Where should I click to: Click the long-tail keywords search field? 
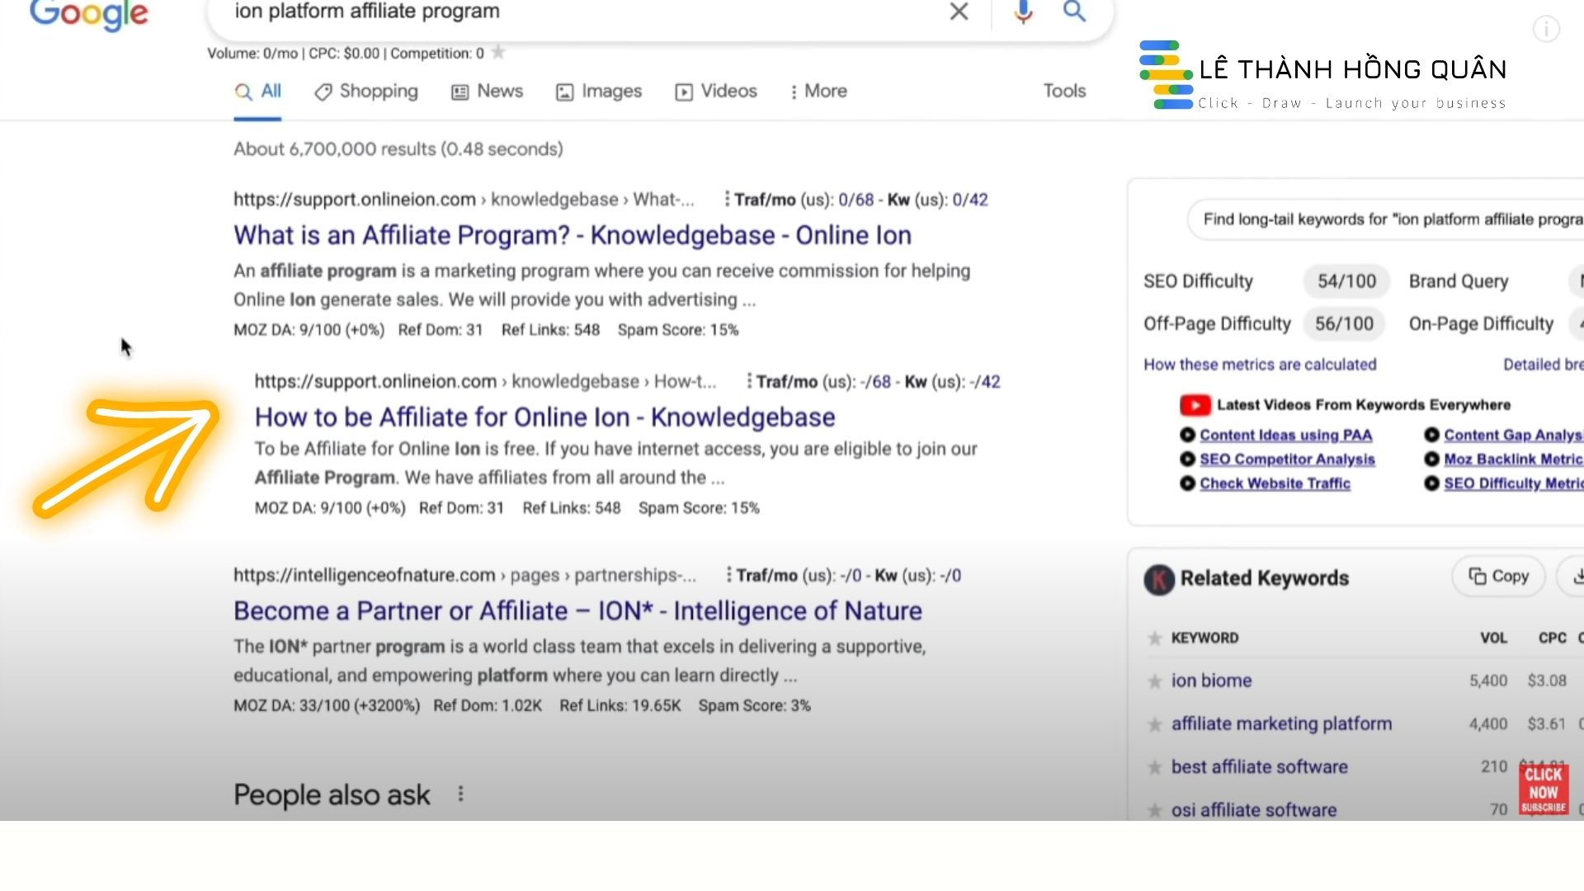(x=1394, y=219)
